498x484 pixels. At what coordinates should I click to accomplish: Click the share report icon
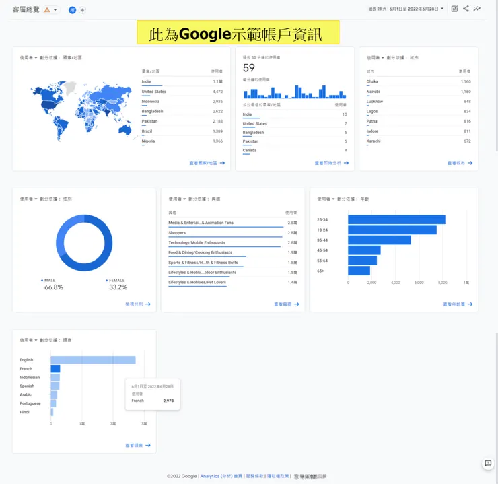[466, 9]
